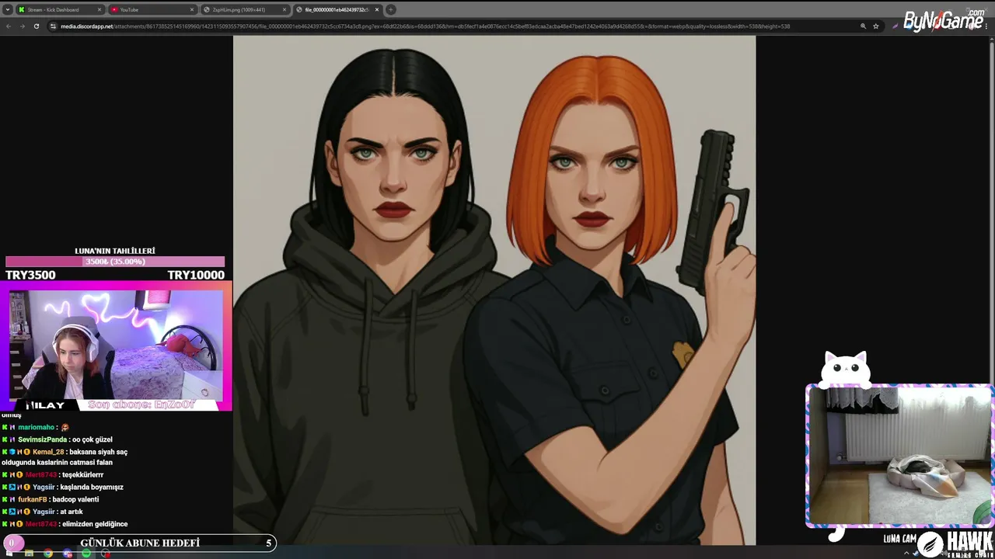Open Spotify from the taskbar
Viewport: 995px width, 559px height.
86,553
